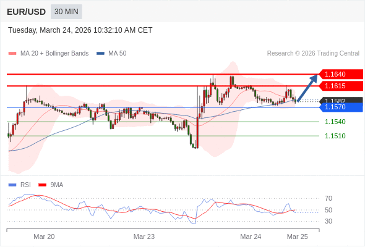This screenshot has width=365, height=247.
Task: Click the Mar 23 date axis label
Action: (x=144, y=237)
